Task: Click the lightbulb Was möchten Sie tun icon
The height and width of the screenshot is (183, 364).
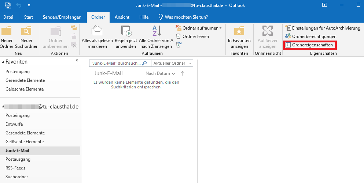Action: coord(161,17)
